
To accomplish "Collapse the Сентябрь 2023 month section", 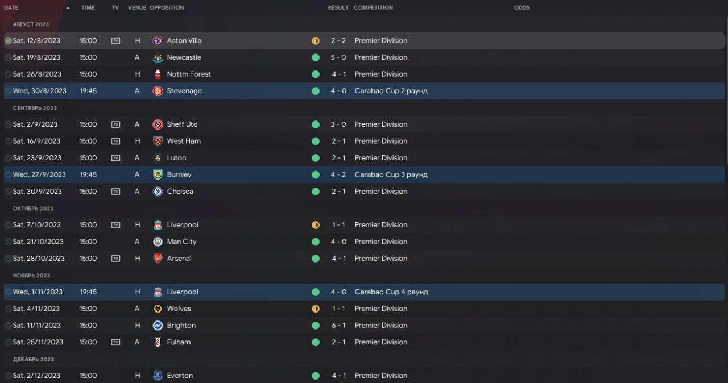I will pyautogui.click(x=35, y=108).
